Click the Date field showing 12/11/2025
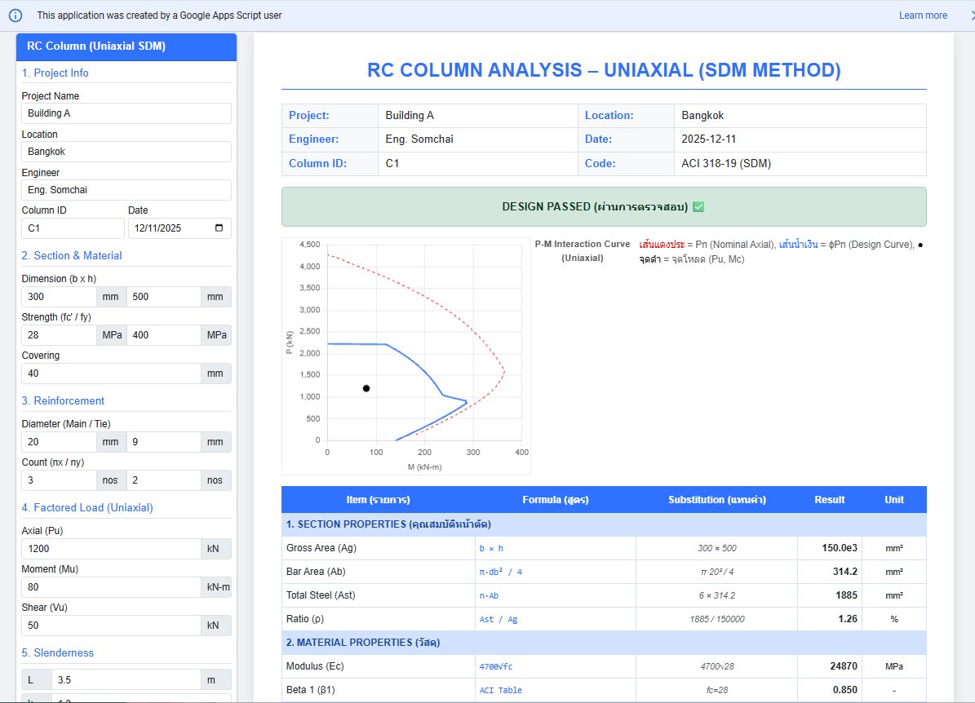Viewport: 975px width, 703px height. click(179, 228)
